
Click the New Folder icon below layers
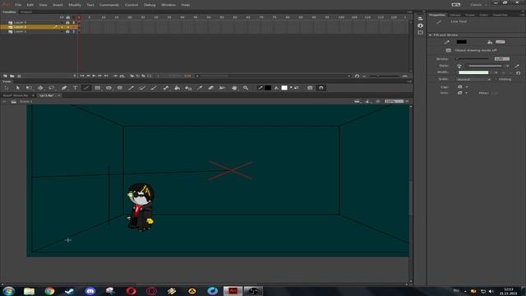(12, 76)
